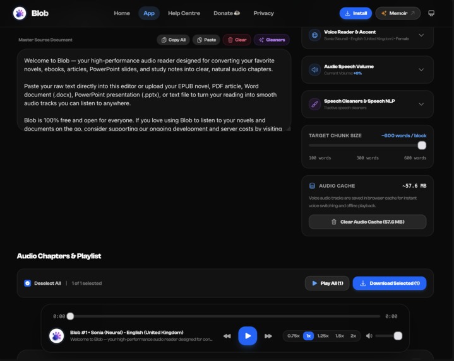Viewport: 454px width, 361px height.
Task: Select the 1x playback speed
Action: pos(308,336)
